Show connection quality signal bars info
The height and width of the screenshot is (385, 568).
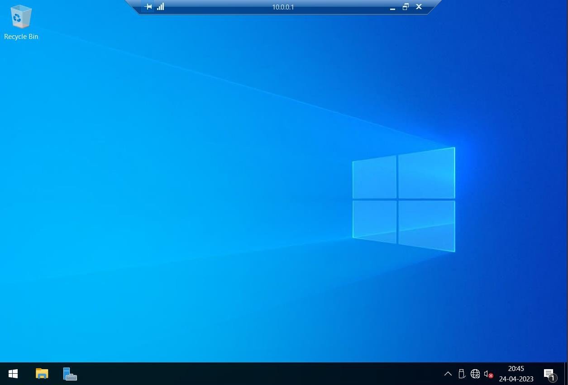[161, 6]
